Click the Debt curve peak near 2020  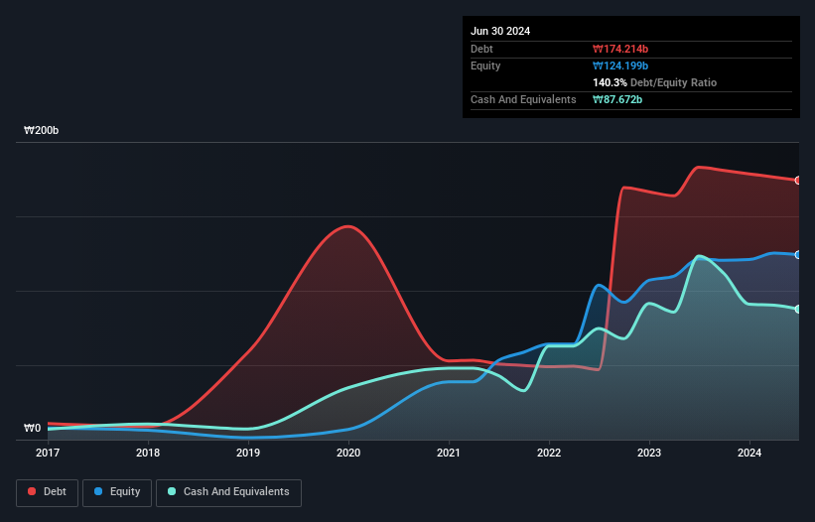[x=347, y=226]
